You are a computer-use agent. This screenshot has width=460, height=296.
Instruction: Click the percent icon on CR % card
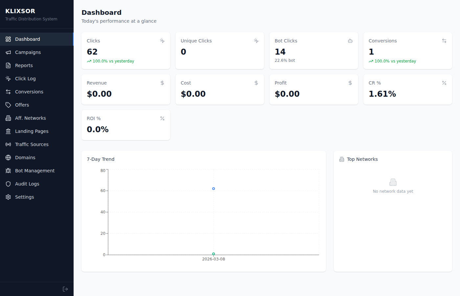point(444,83)
